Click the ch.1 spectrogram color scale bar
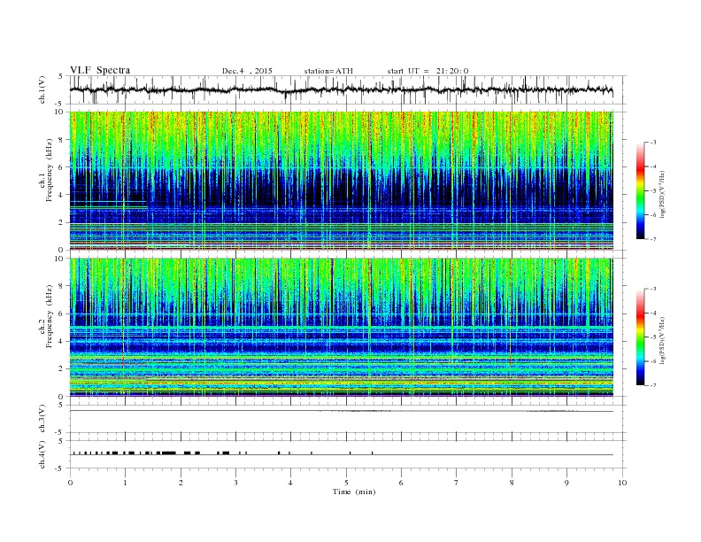Image resolution: width=701 pixels, height=542 pixels. (x=640, y=190)
